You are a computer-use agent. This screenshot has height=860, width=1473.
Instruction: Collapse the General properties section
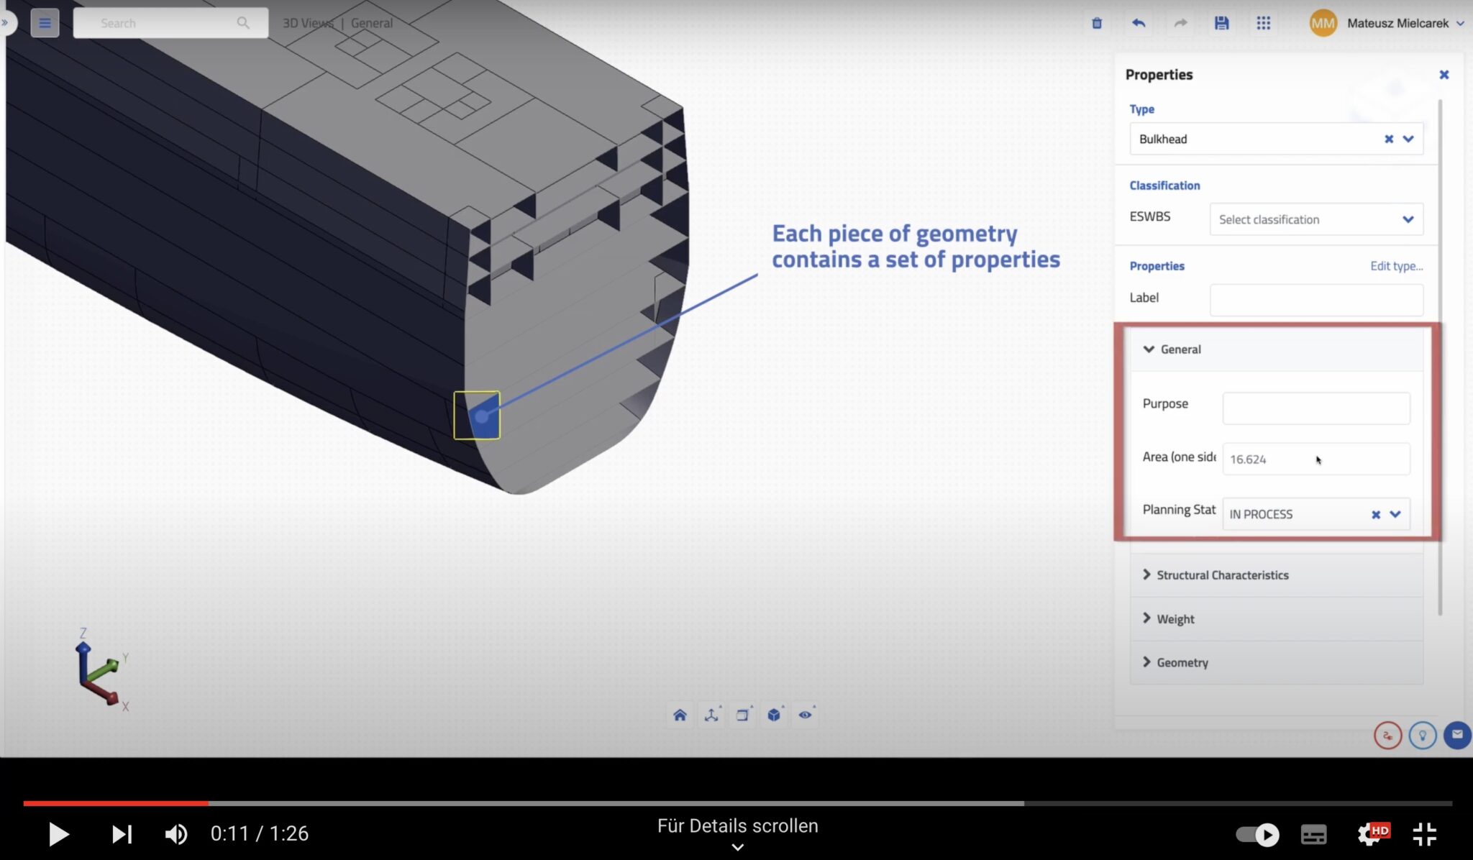pyautogui.click(x=1149, y=349)
